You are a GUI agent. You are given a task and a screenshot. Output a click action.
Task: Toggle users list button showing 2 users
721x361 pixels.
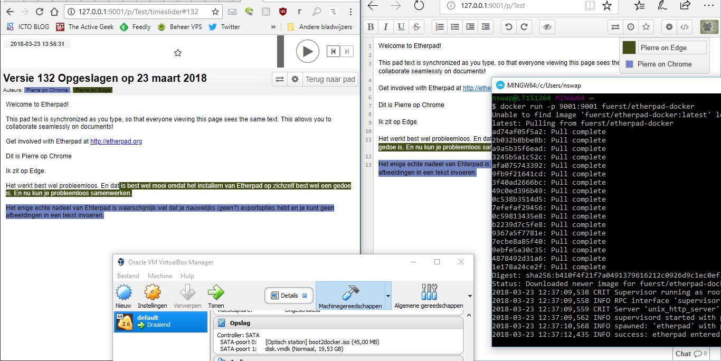[708, 27]
